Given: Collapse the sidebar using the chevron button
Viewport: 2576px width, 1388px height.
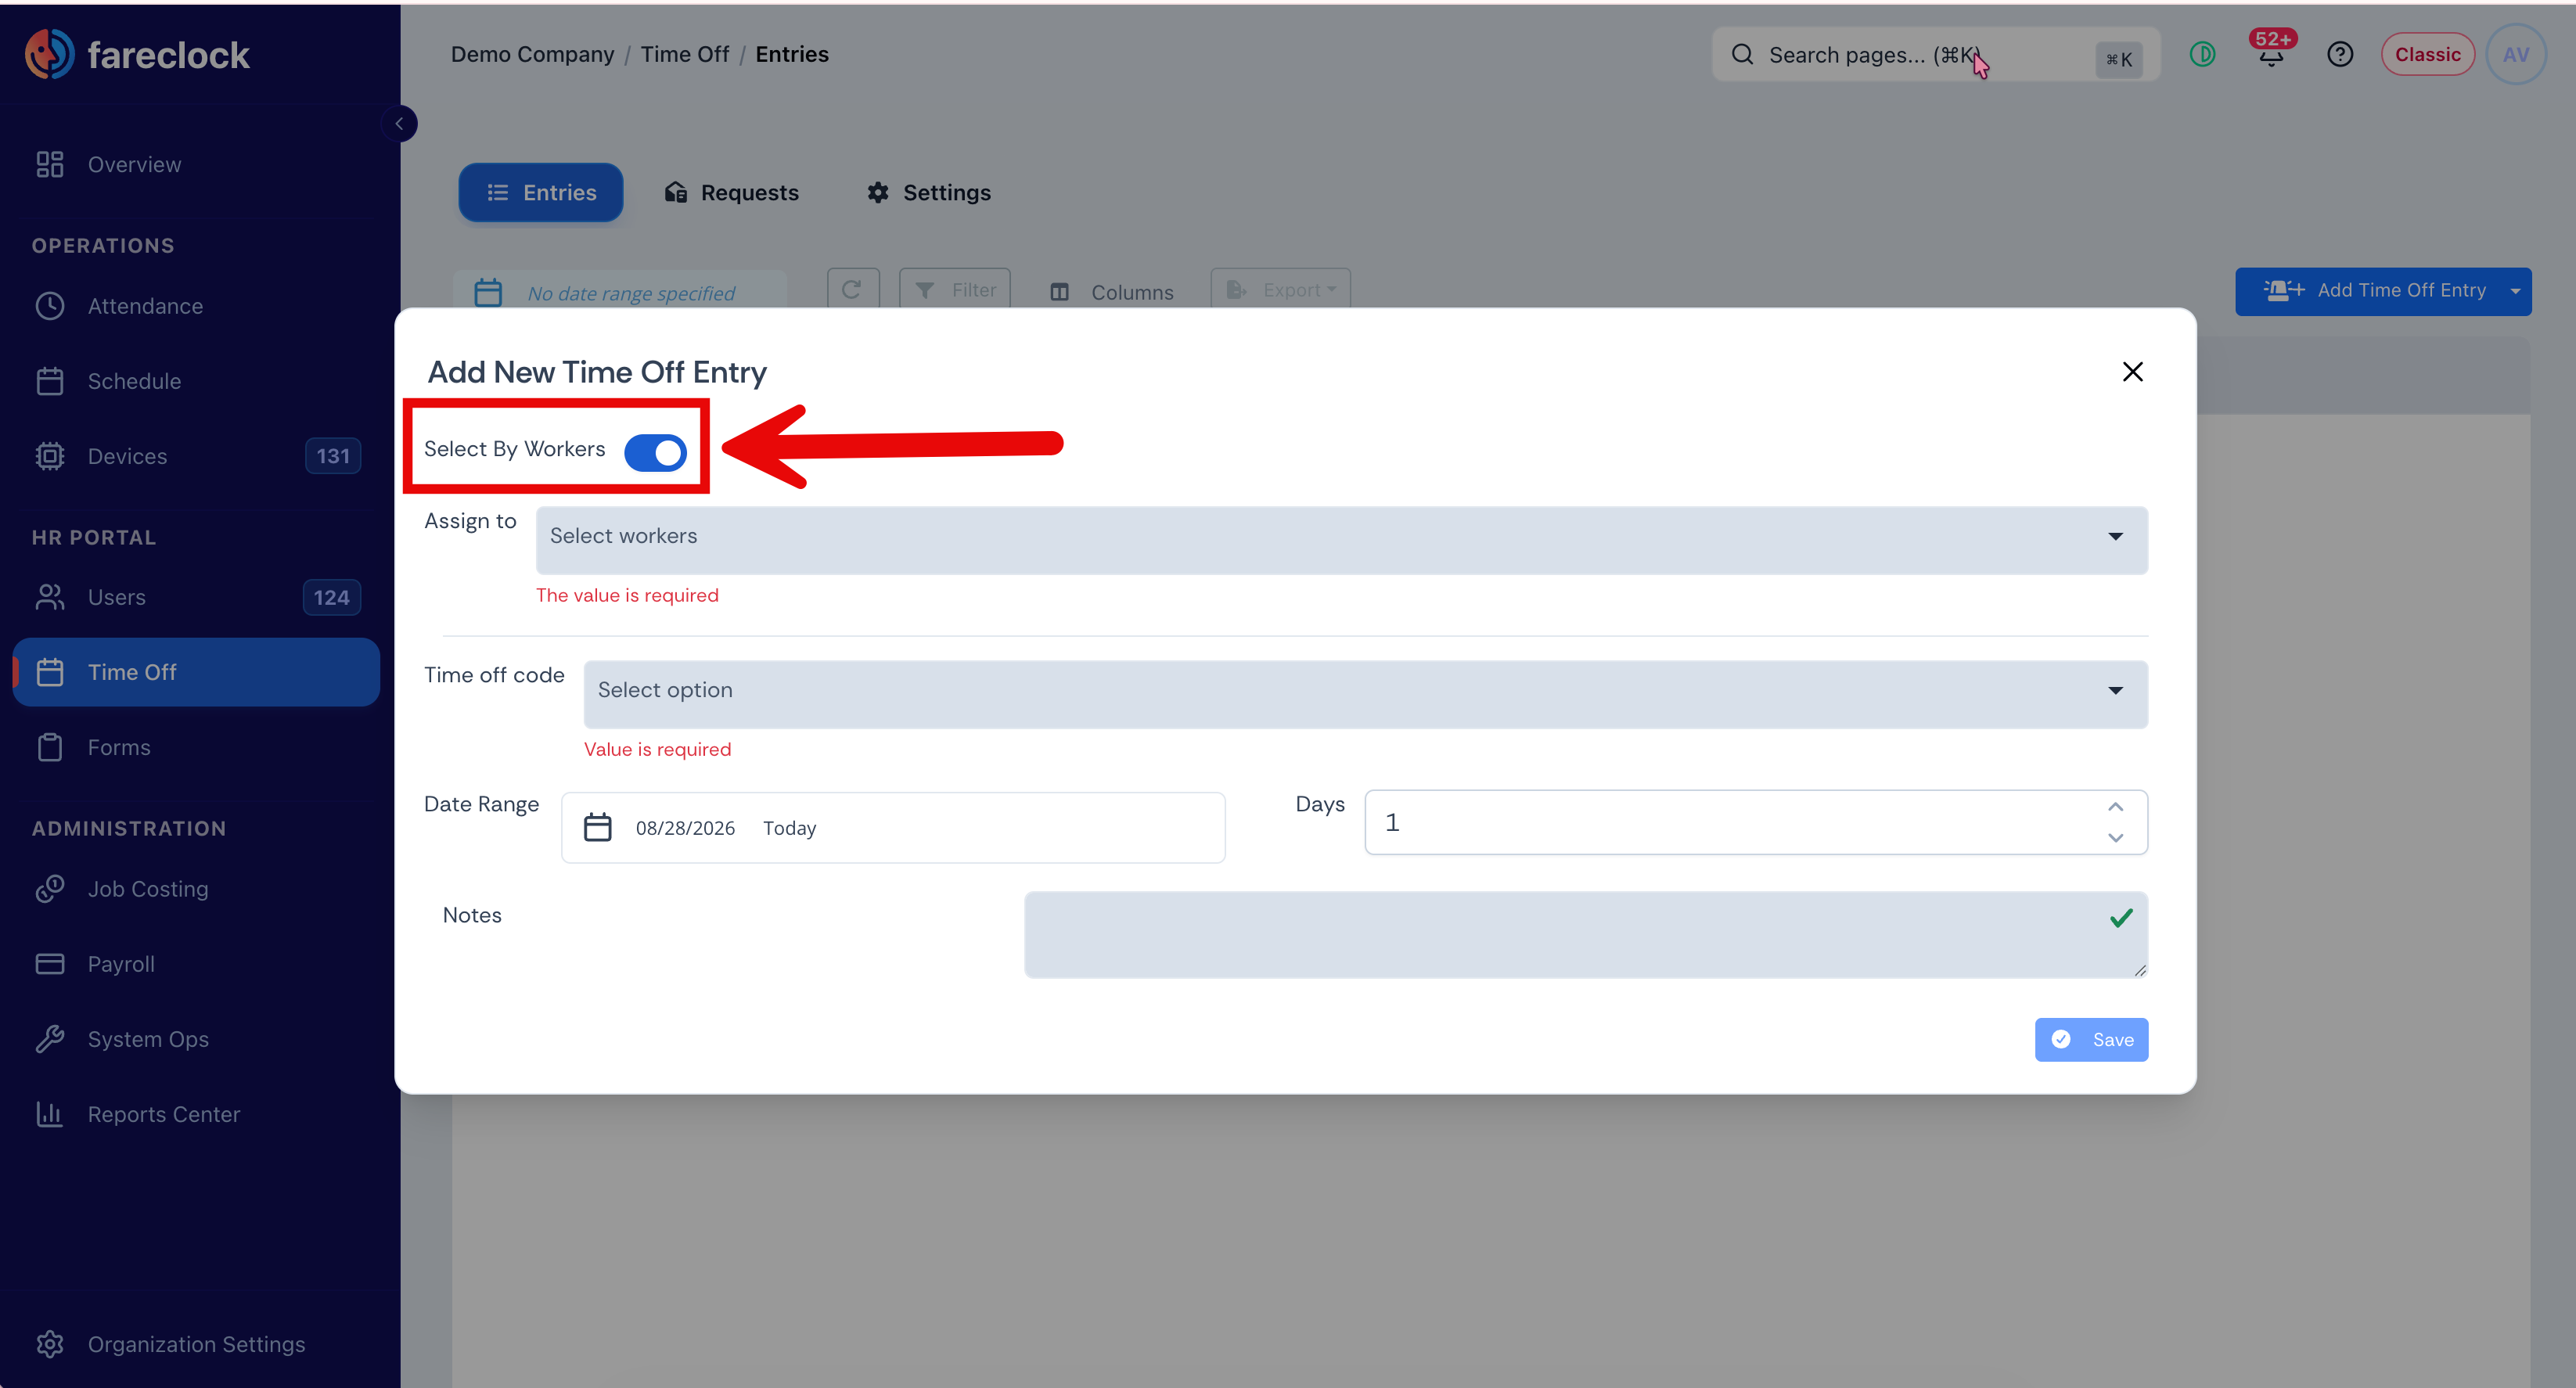Looking at the screenshot, I should tap(399, 124).
